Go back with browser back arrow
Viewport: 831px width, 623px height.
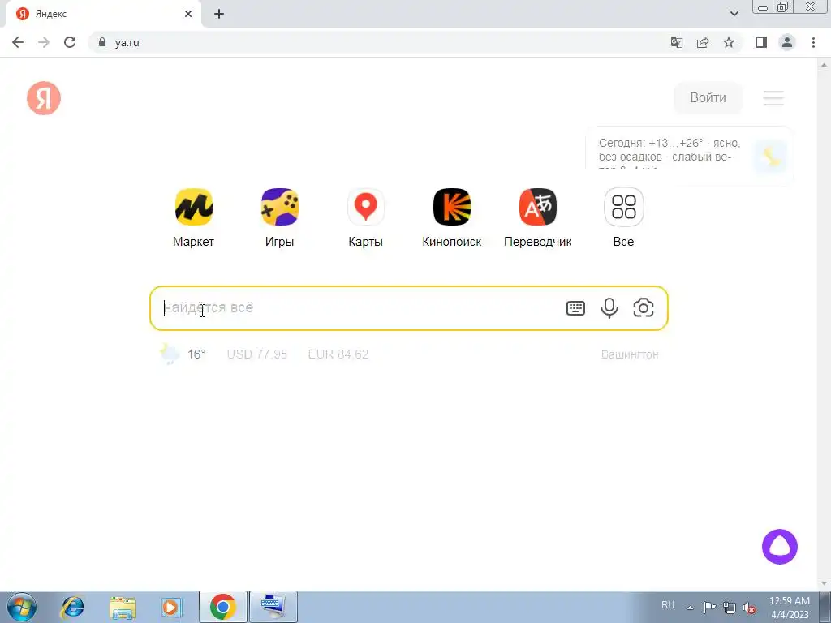[18, 42]
